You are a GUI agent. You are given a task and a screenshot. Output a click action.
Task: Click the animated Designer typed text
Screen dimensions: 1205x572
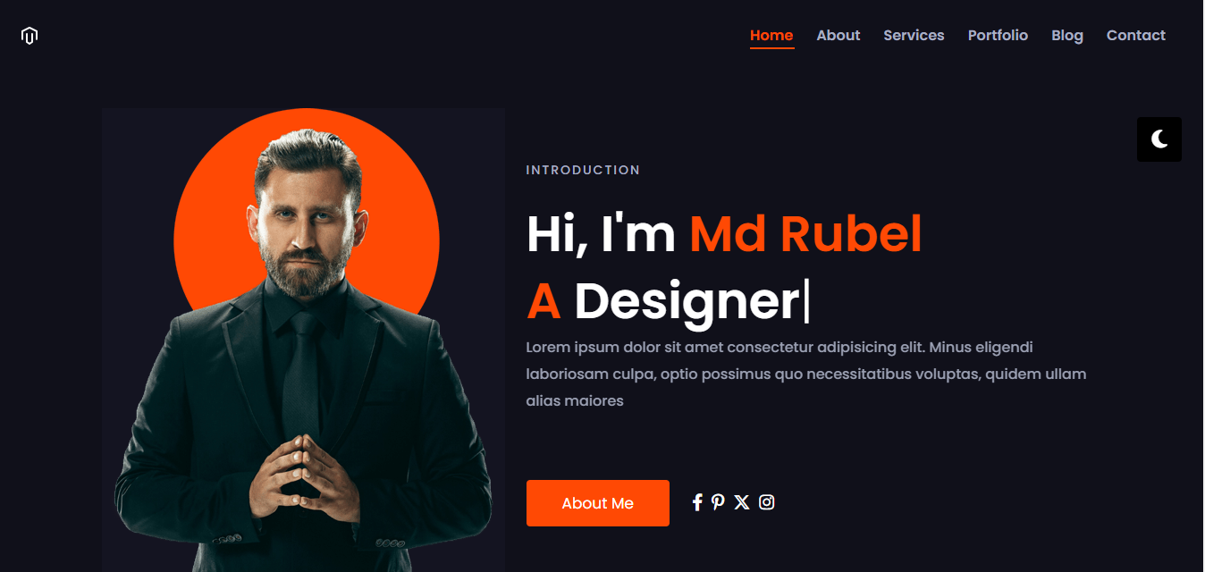tap(686, 301)
